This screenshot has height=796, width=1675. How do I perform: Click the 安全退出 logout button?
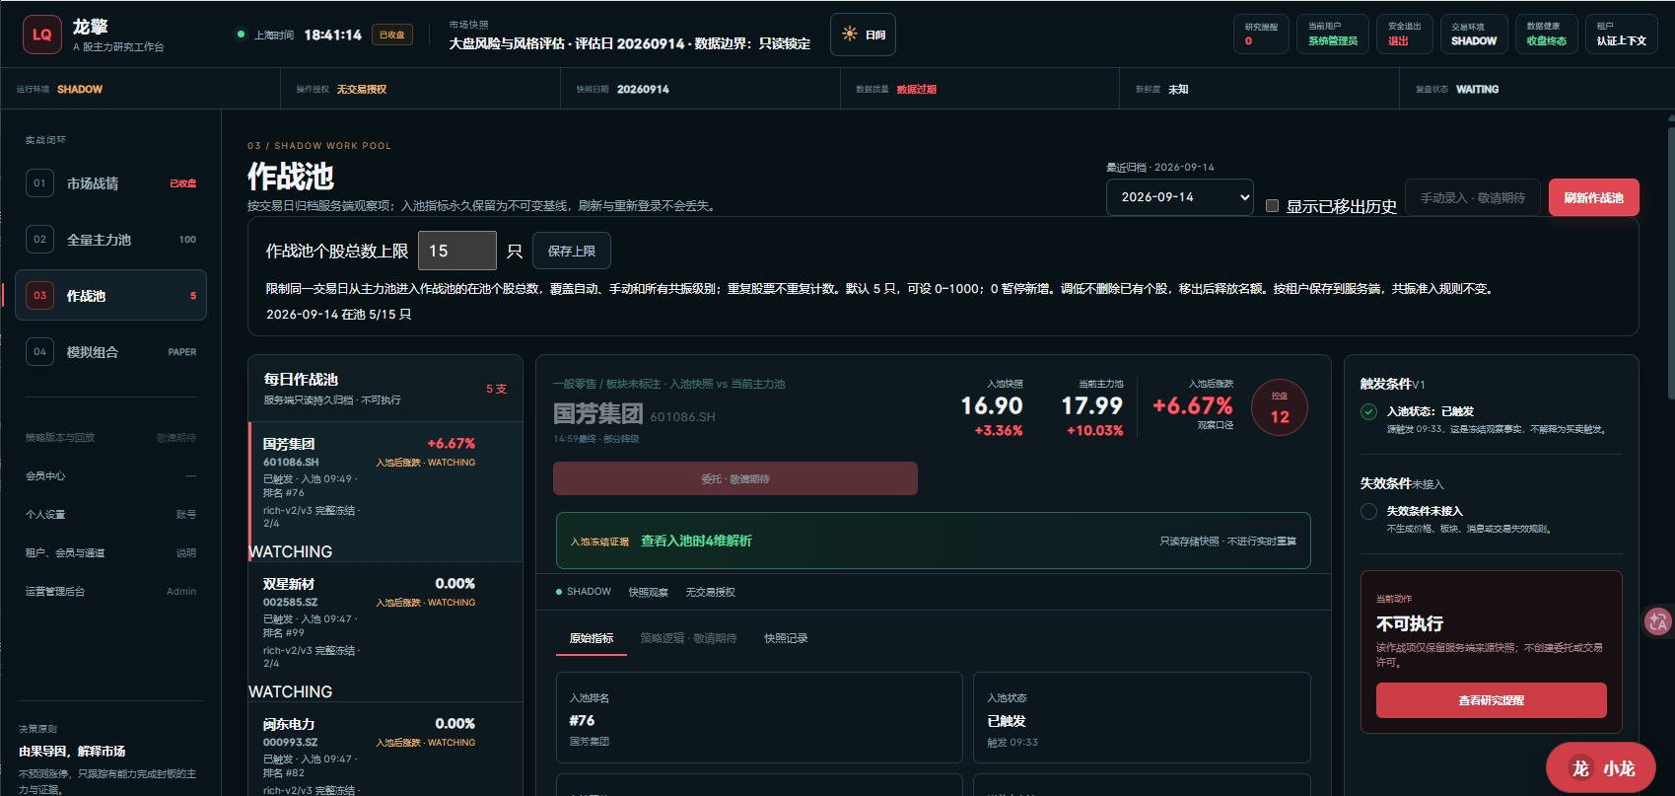pyautogui.click(x=1404, y=35)
